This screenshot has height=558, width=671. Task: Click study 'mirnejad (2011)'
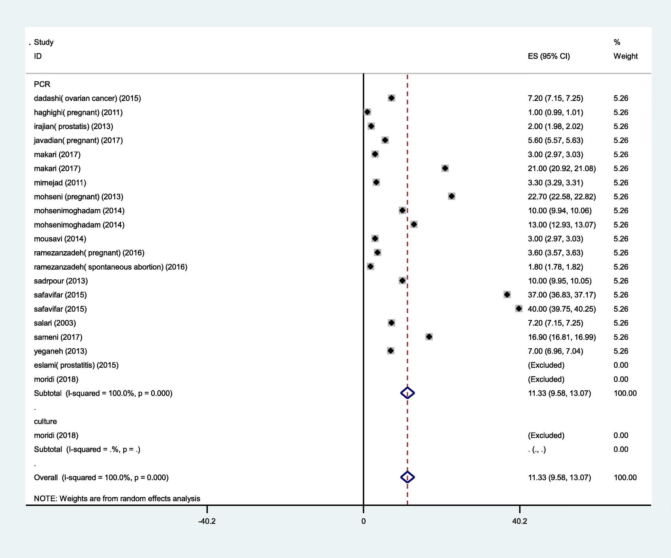60,183
